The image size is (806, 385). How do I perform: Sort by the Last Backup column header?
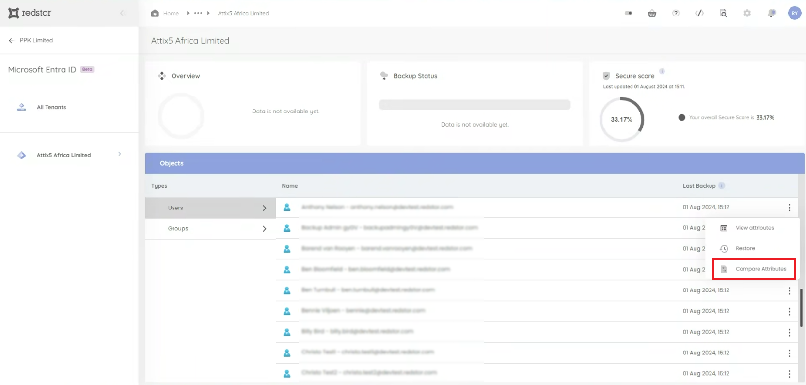tap(699, 186)
